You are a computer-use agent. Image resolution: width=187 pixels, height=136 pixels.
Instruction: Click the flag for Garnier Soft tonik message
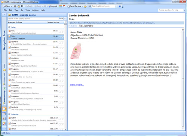tap(62, 37)
